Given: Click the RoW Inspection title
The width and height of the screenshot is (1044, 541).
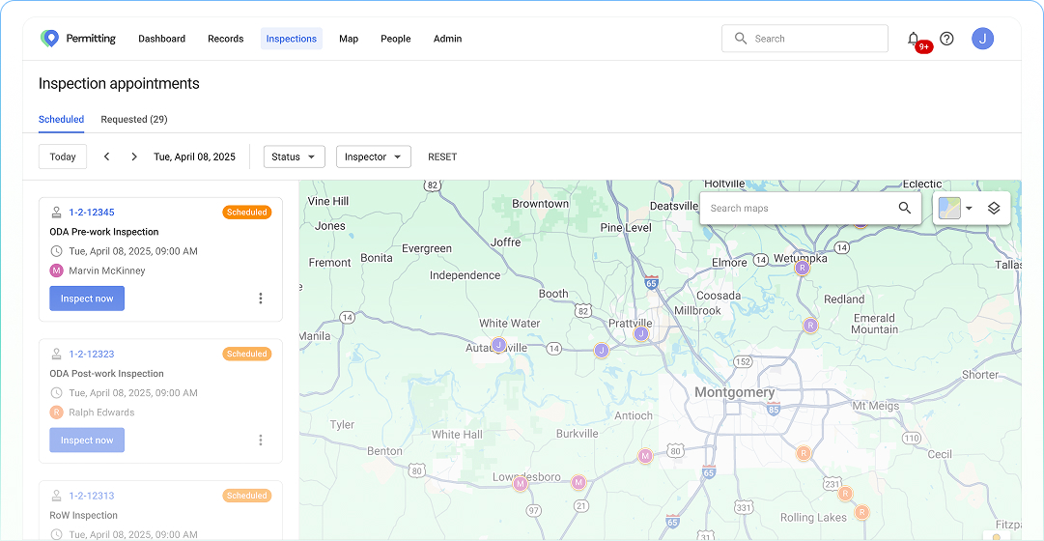Looking at the screenshot, I should point(83,515).
